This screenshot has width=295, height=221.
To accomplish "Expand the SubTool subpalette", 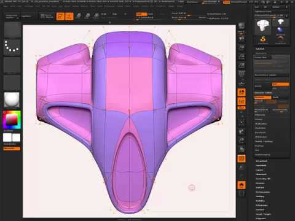I will coord(260,48).
